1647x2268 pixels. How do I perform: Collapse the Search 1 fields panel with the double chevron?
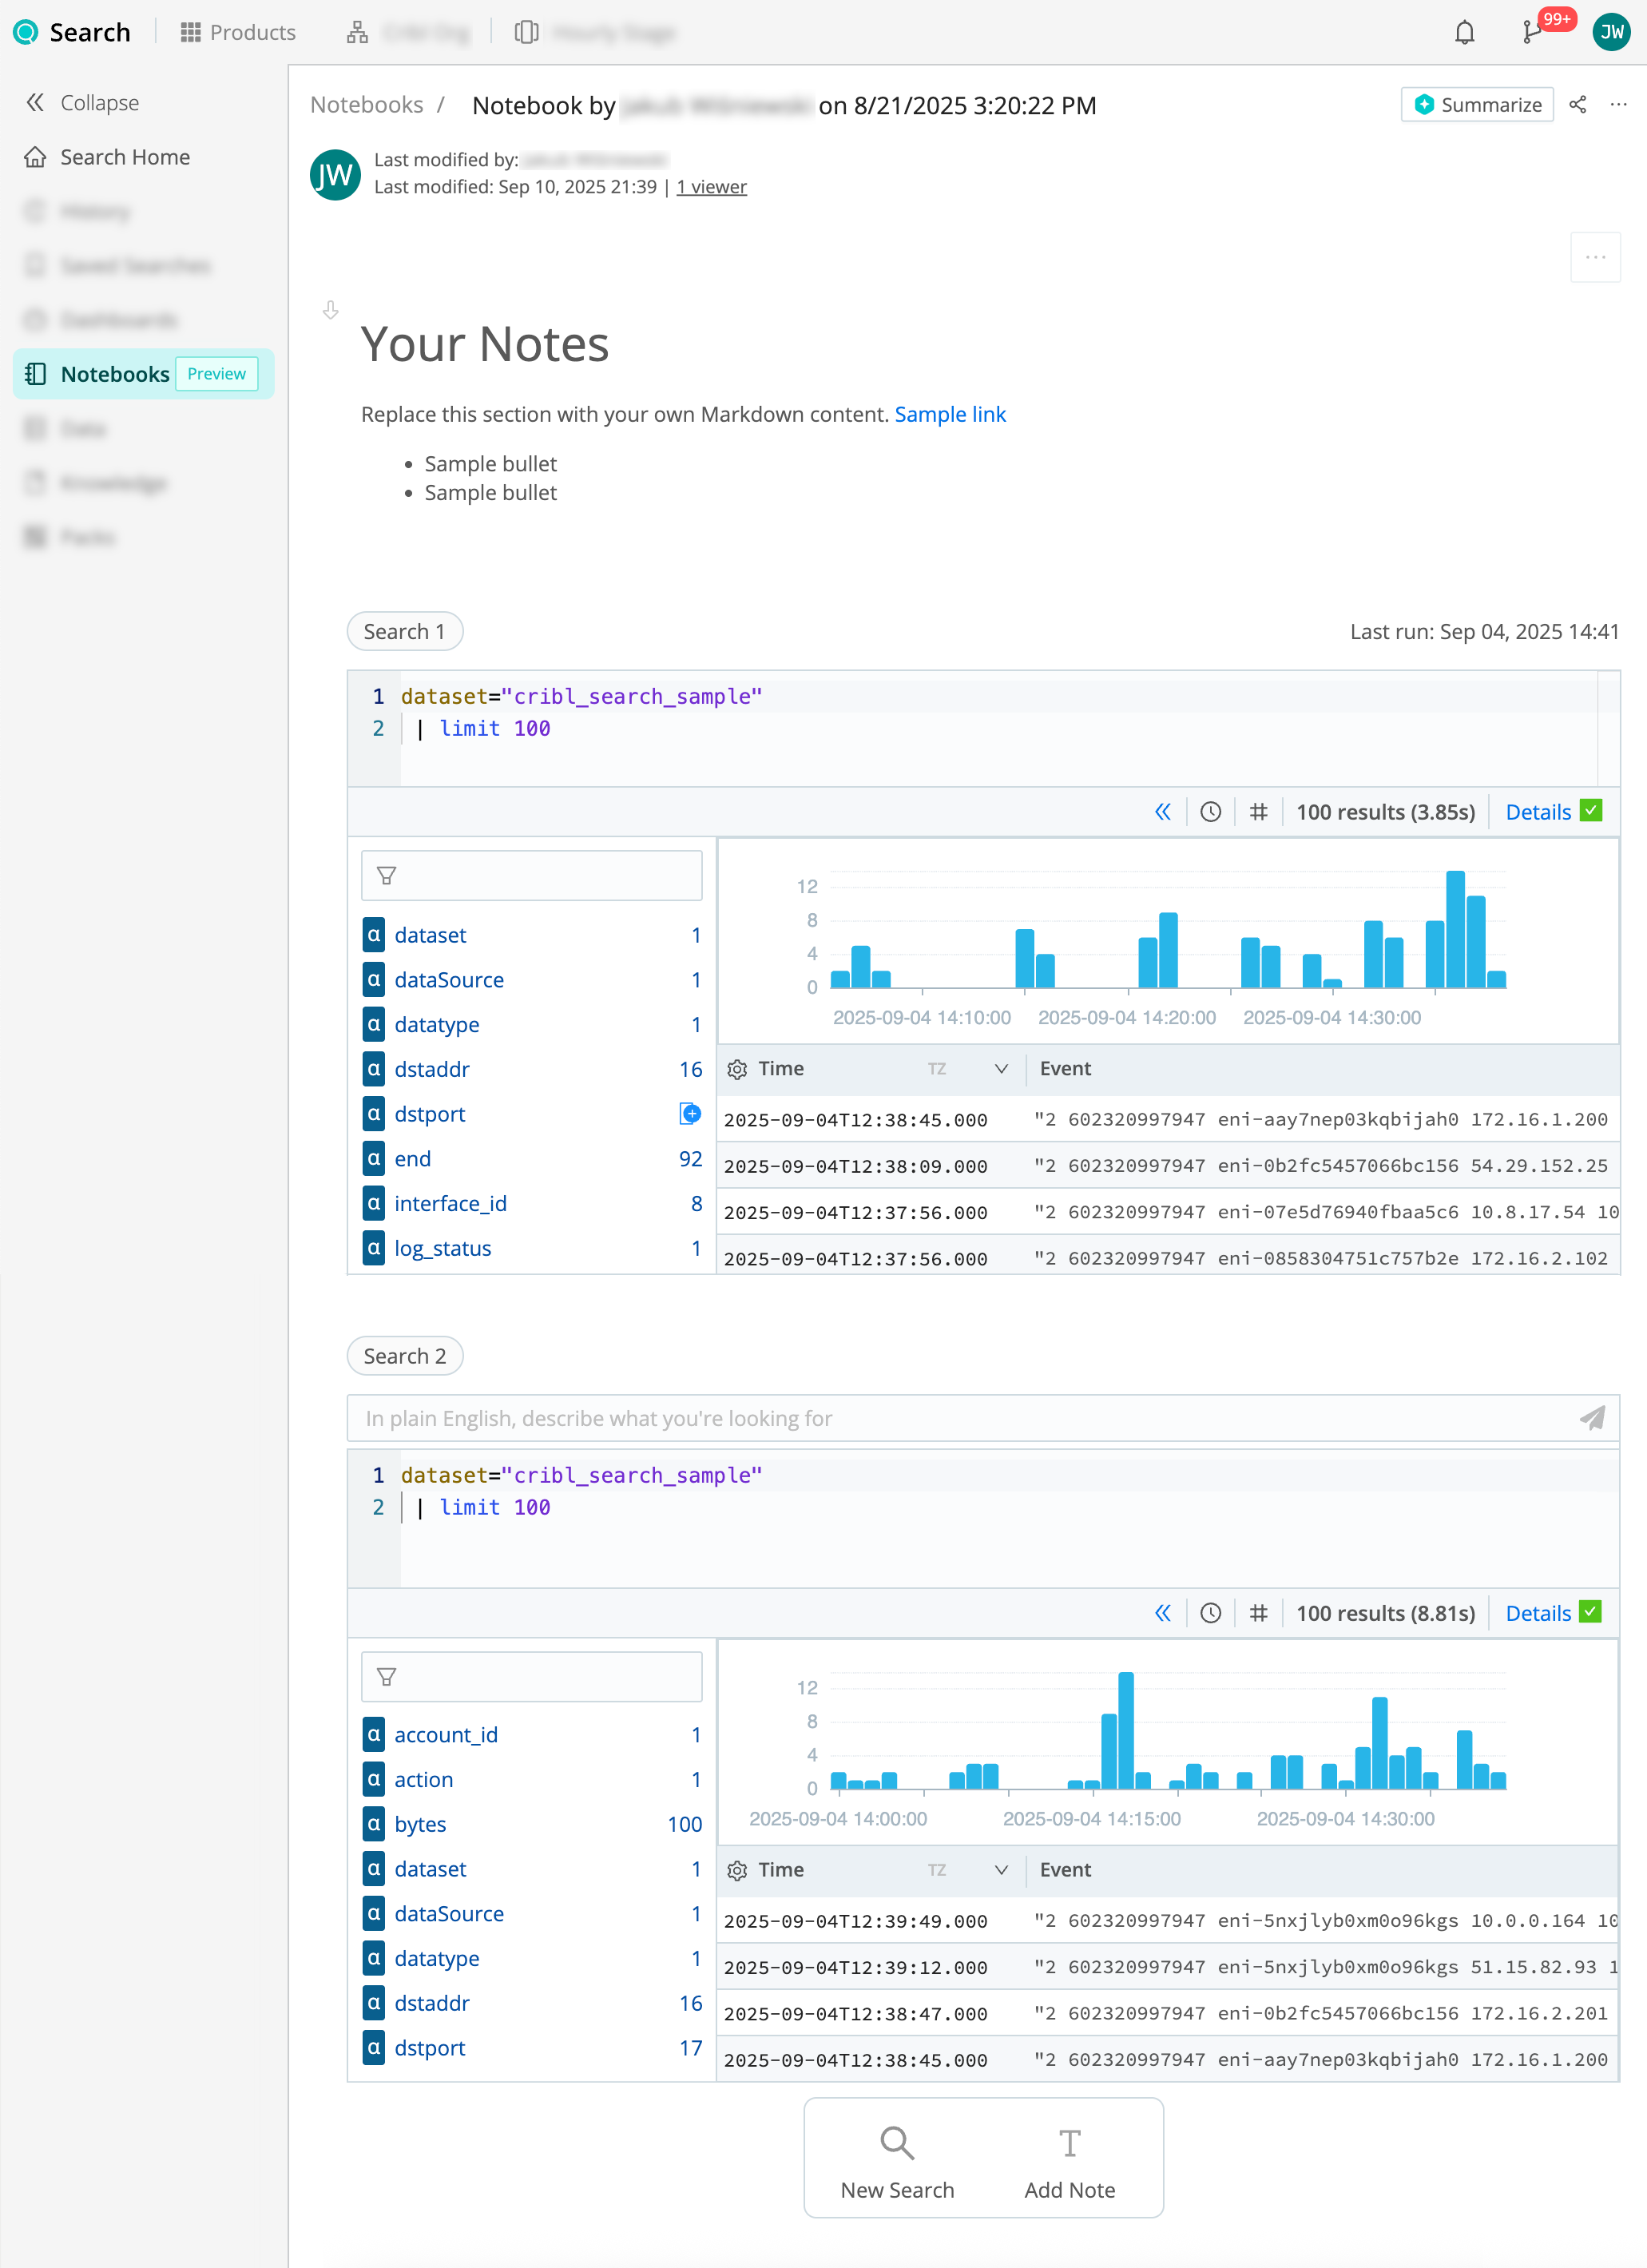(x=1163, y=812)
